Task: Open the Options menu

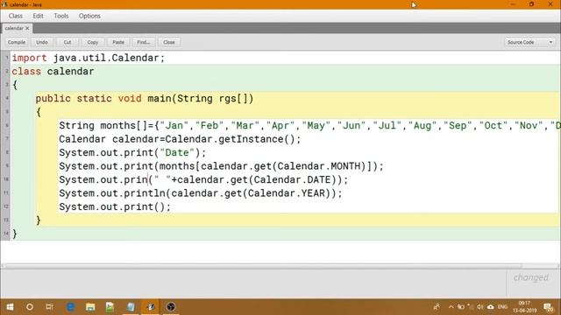Action: (89, 16)
